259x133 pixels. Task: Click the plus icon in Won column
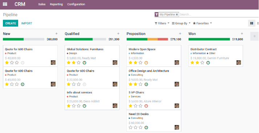pos(242,34)
